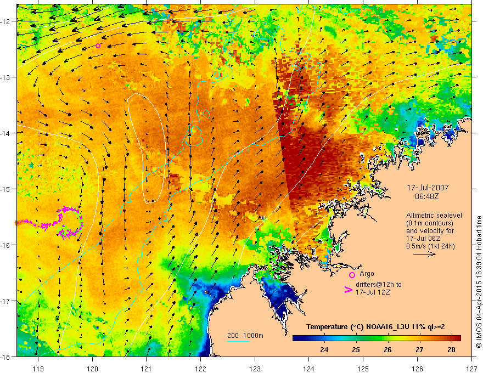Click the colorbar value '28'

[451, 350]
